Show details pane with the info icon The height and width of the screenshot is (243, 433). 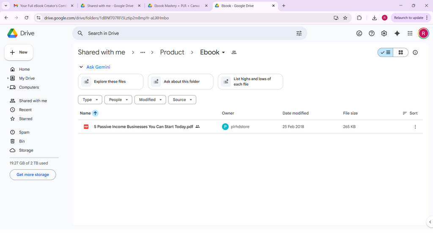(x=415, y=52)
